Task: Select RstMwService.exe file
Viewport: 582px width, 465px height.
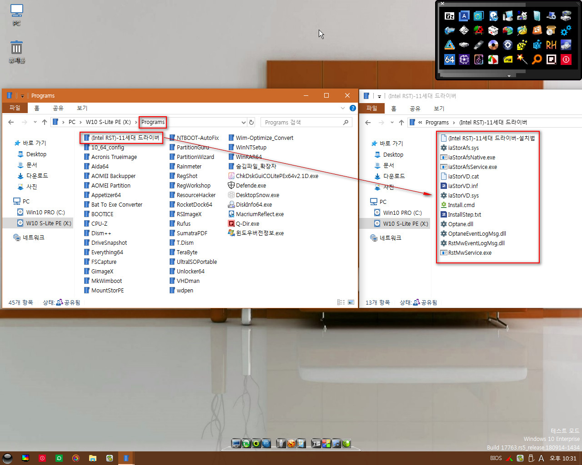Action: [x=466, y=252]
